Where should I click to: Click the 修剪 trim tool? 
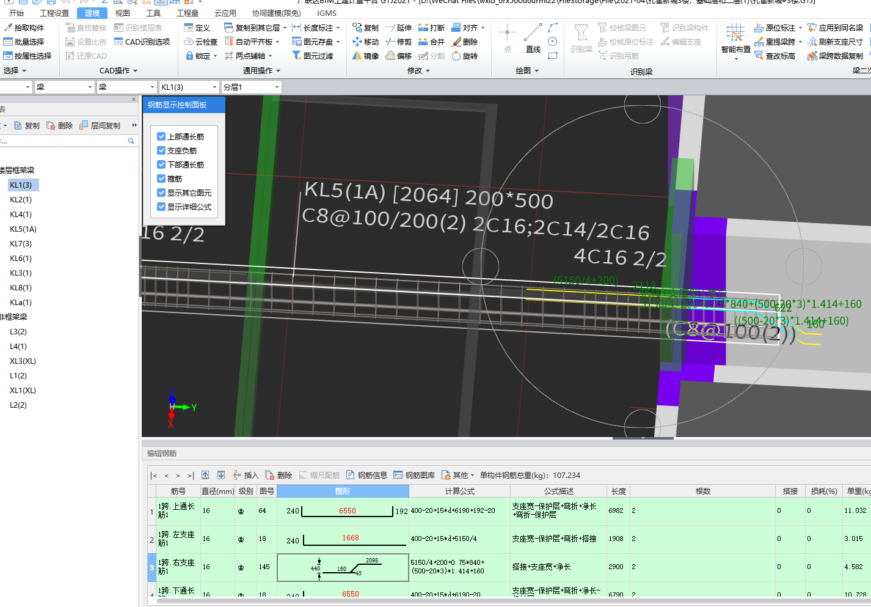pos(398,42)
